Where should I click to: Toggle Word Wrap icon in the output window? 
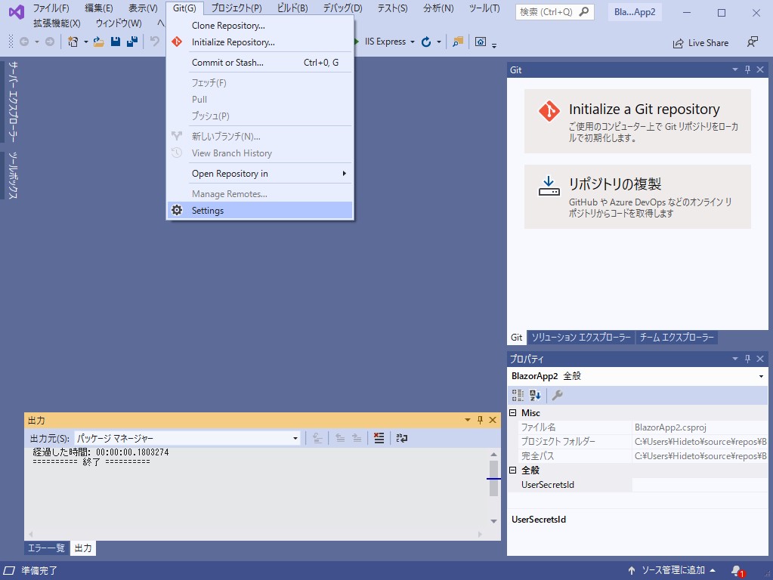click(401, 438)
